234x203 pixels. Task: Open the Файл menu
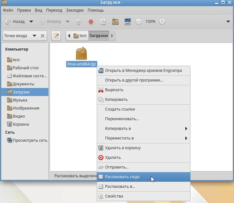point(8,10)
